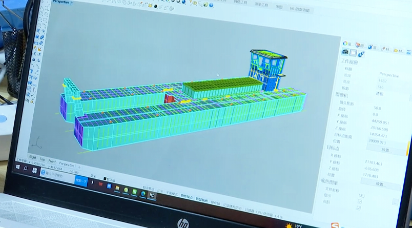This screenshot has height=228, width=412.
Task: Click the Rhino icon in the taskbar
Action: (x=151, y=195)
